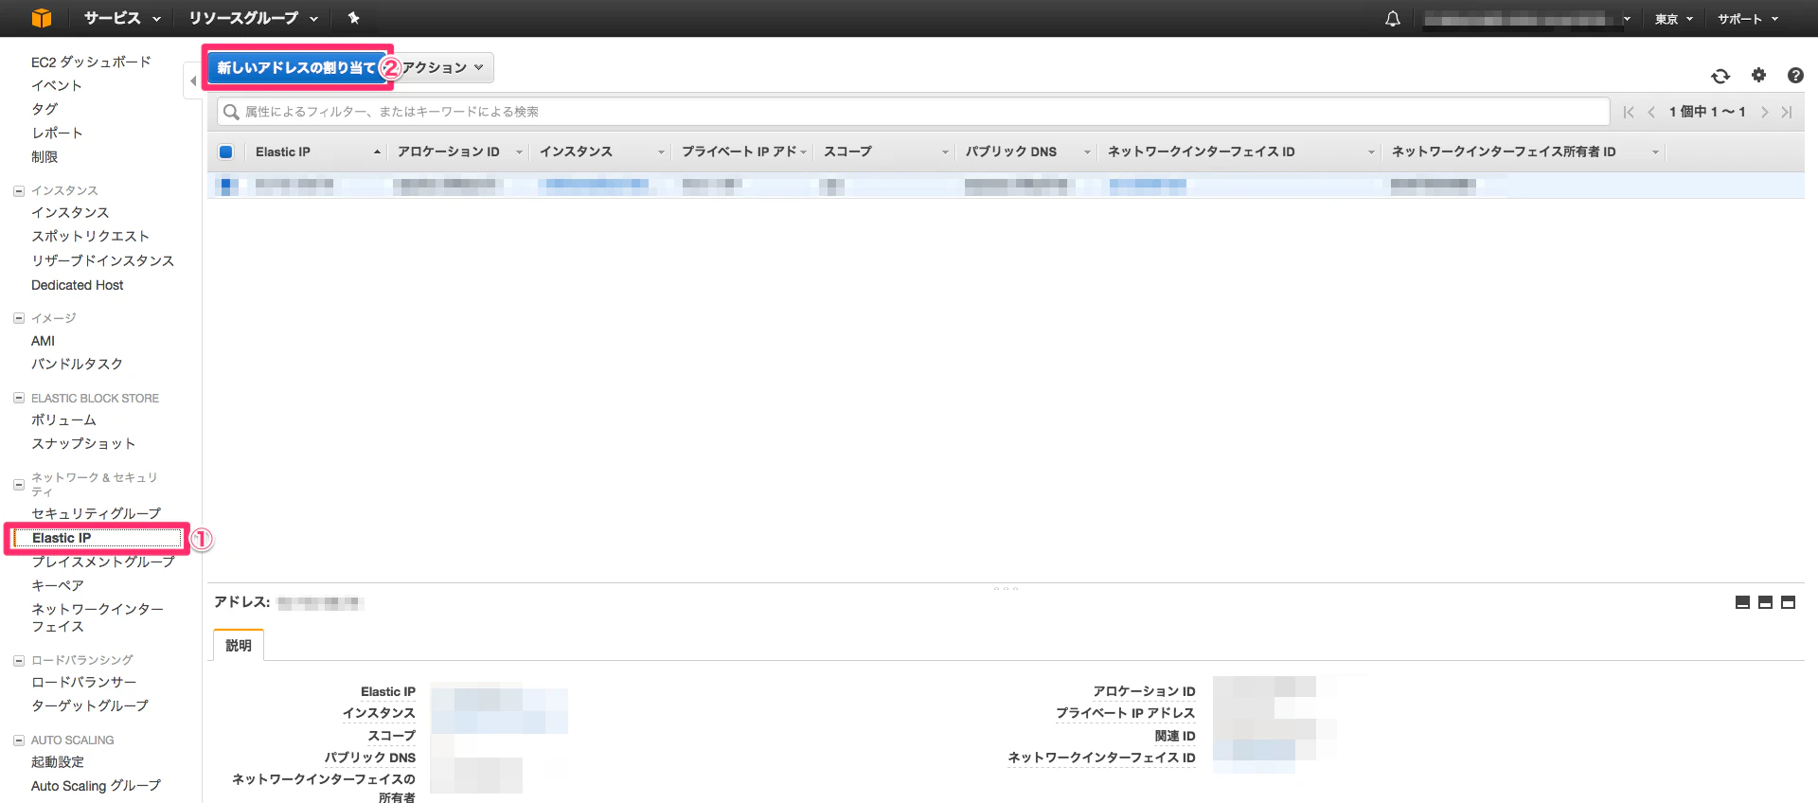The width and height of the screenshot is (1818, 803).
Task: Open スナップショット in sidebar
Action: click(x=83, y=443)
